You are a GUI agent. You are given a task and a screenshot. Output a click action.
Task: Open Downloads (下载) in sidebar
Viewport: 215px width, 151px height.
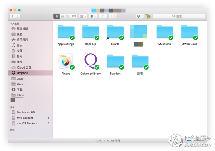[30, 90]
